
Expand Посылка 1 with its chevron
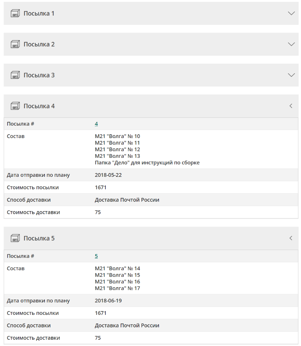[x=291, y=13]
